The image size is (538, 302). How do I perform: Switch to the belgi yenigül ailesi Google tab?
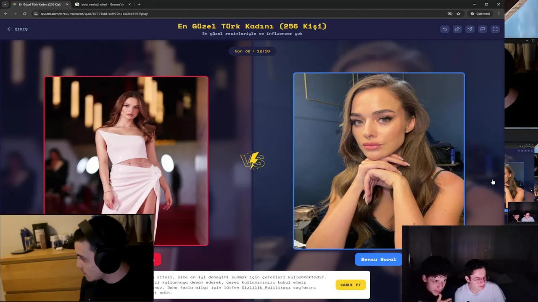coord(102,4)
